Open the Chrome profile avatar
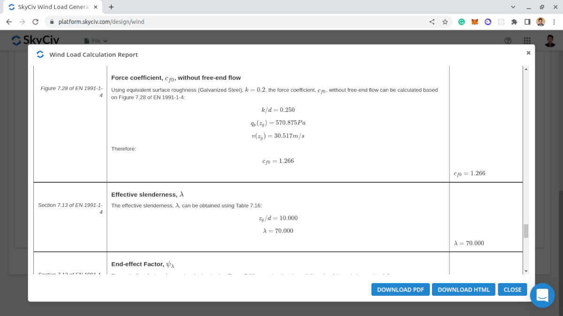563x316 pixels. tap(540, 22)
